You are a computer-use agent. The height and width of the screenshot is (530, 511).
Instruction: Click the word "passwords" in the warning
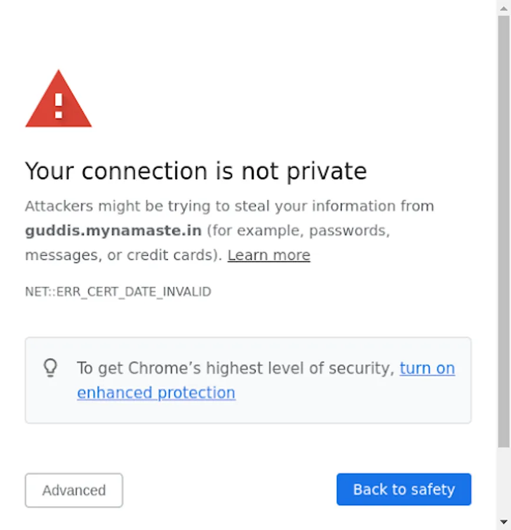tap(349, 230)
